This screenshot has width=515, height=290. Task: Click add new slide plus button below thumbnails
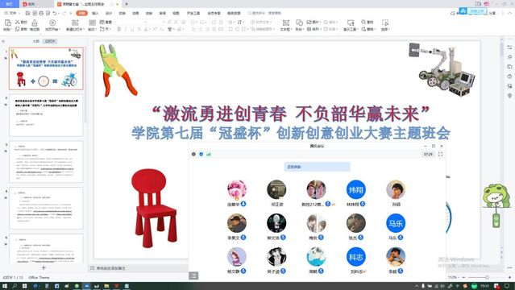point(44,267)
